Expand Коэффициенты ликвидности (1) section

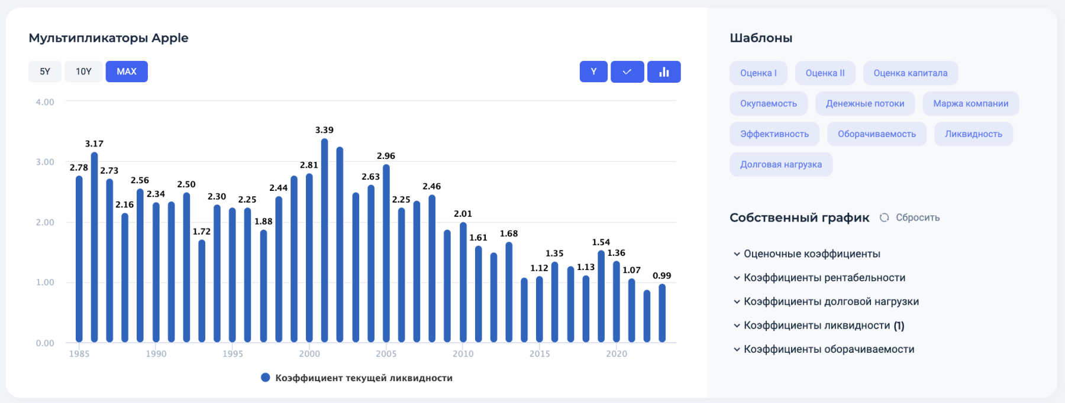819,326
